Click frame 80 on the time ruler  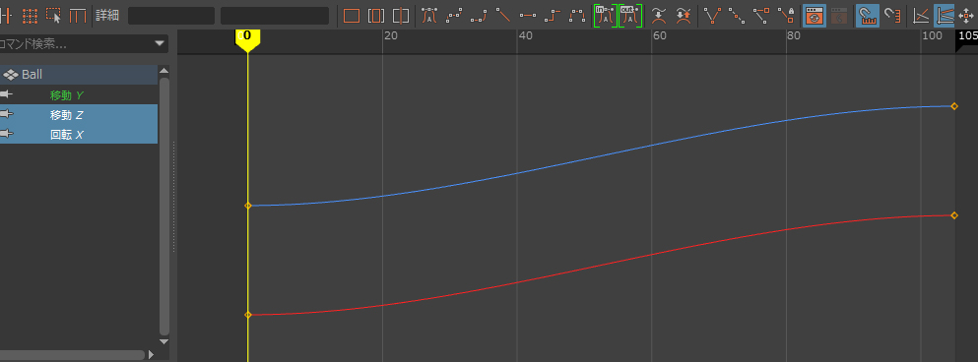(794, 36)
